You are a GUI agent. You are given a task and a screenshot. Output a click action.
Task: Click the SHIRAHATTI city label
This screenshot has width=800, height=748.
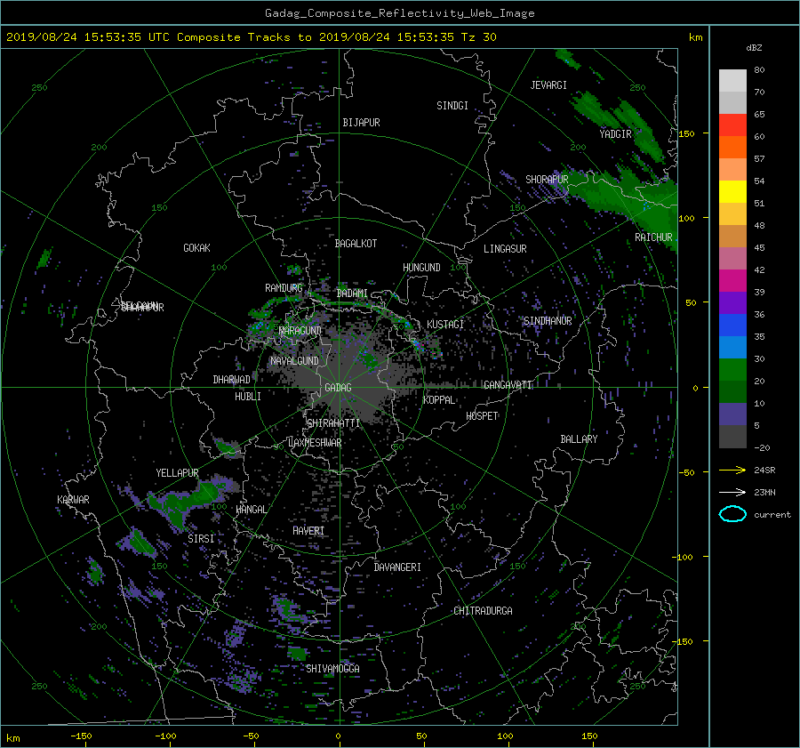[x=333, y=423]
